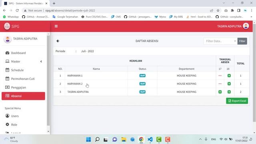The height and width of the screenshot is (144, 256).
Task: Click KARYAWAN 1 day 17 dash mark
Action: click(x=220, y=76)
